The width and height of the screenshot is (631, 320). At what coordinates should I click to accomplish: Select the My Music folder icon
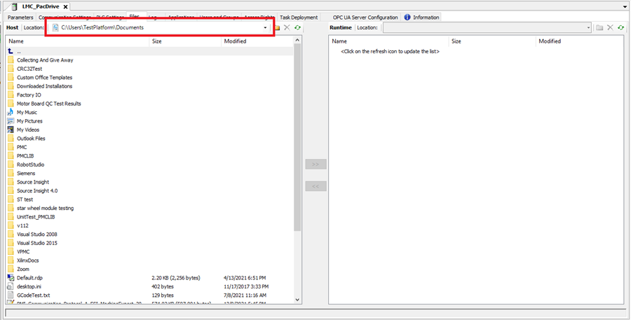click(x=11, y=112)
